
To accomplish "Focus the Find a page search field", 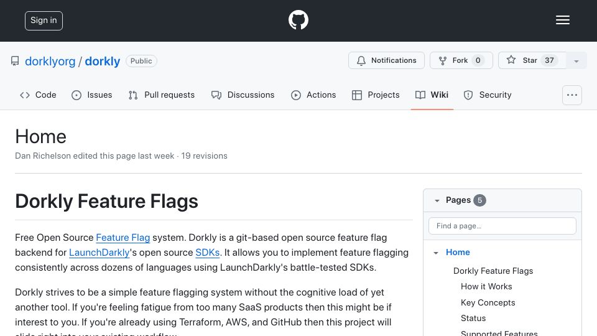I will pos(502,226).
